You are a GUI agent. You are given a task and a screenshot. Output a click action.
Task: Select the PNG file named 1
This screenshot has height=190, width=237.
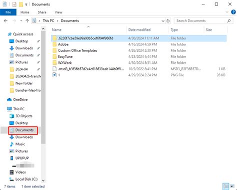pos(138,75)
